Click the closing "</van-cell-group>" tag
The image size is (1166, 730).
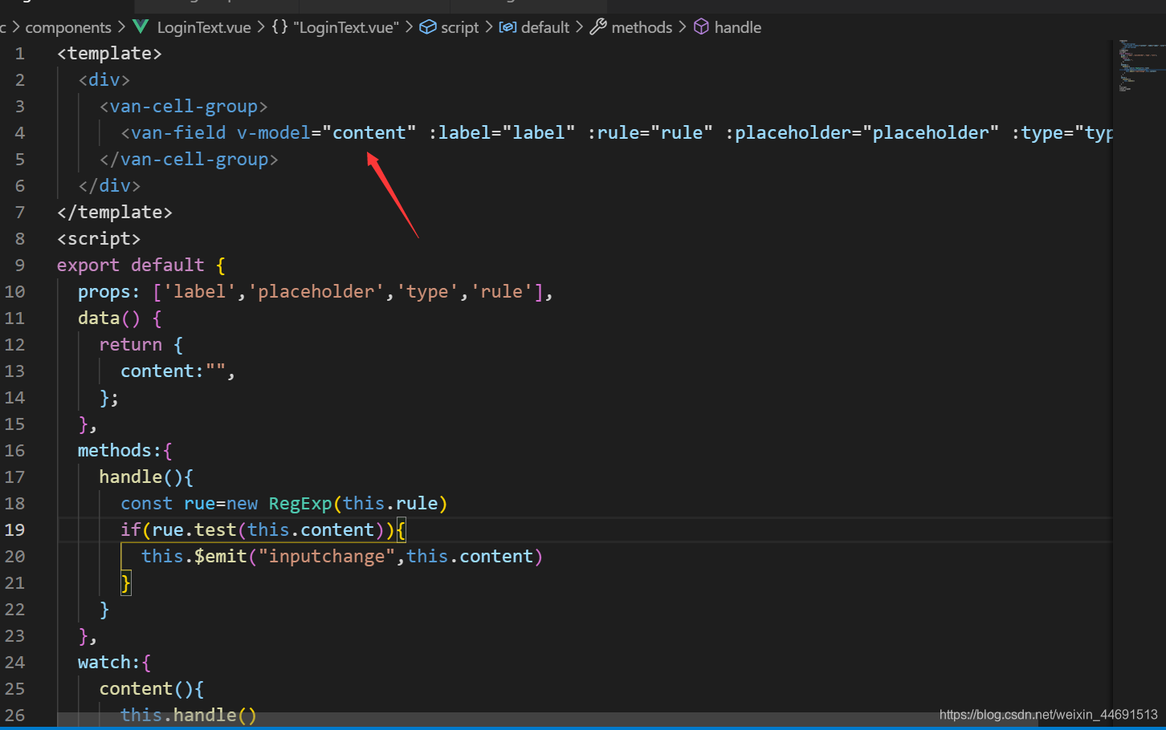[x=189, y=159]
